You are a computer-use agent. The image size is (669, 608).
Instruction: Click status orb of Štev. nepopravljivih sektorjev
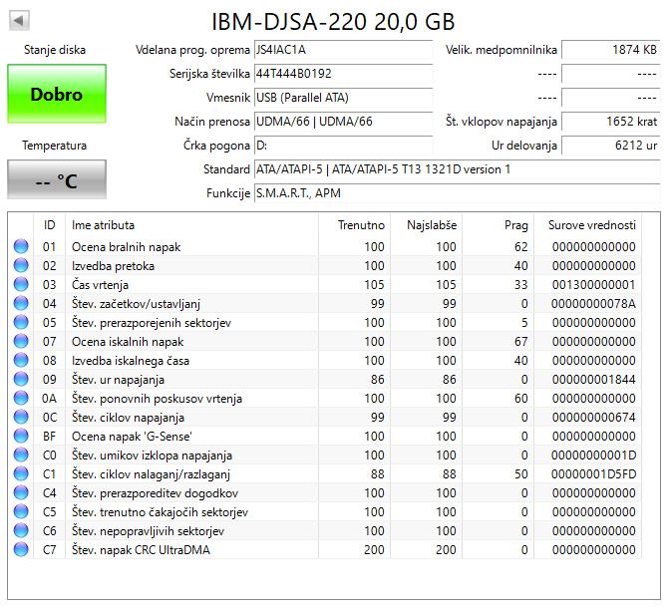21,531
